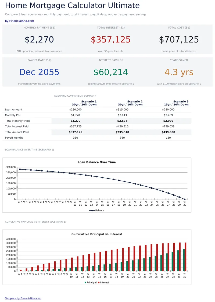Screen dimensions: 215x302
Task: Select the $2,674 total monthly cell
Action: tap(122, 121)
